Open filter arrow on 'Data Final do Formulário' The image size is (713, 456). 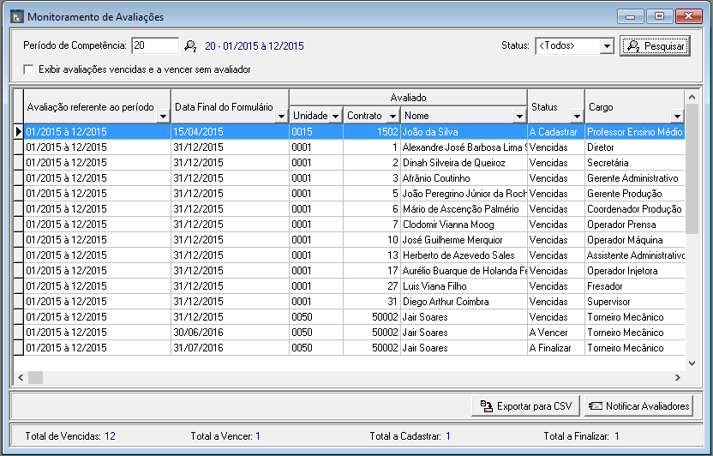[281, 117]
